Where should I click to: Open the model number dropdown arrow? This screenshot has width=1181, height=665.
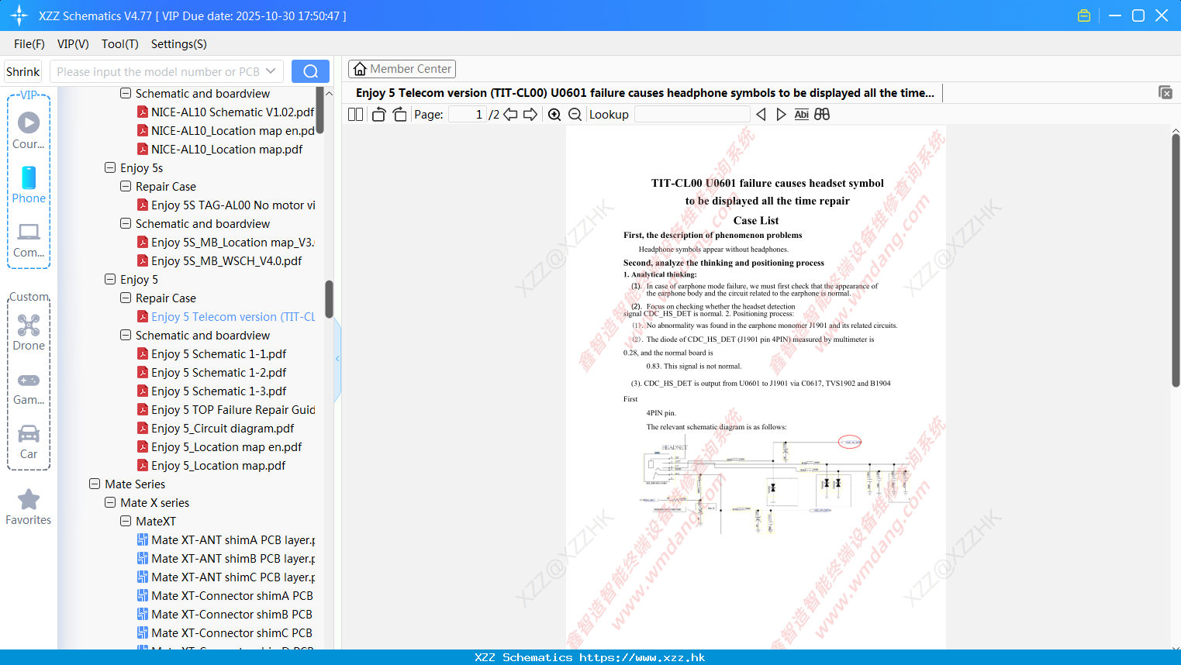point(271,71)
